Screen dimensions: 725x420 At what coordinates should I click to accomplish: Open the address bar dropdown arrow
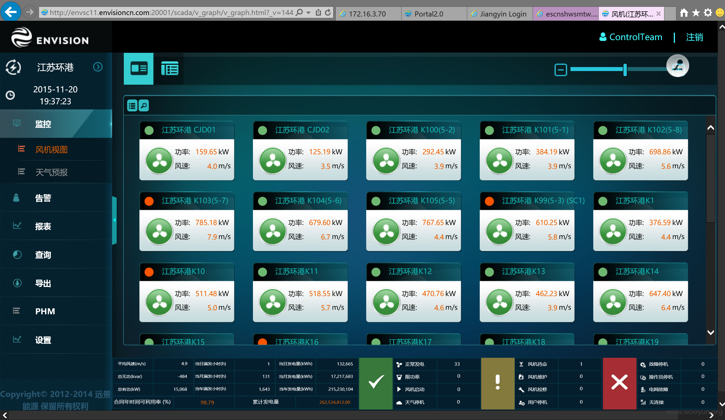(x=308, y=13)
